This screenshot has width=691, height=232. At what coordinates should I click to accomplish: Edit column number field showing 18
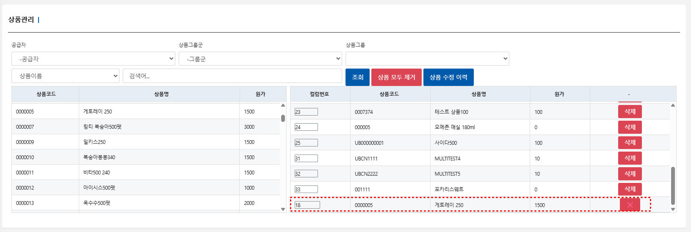coord(307,205)
